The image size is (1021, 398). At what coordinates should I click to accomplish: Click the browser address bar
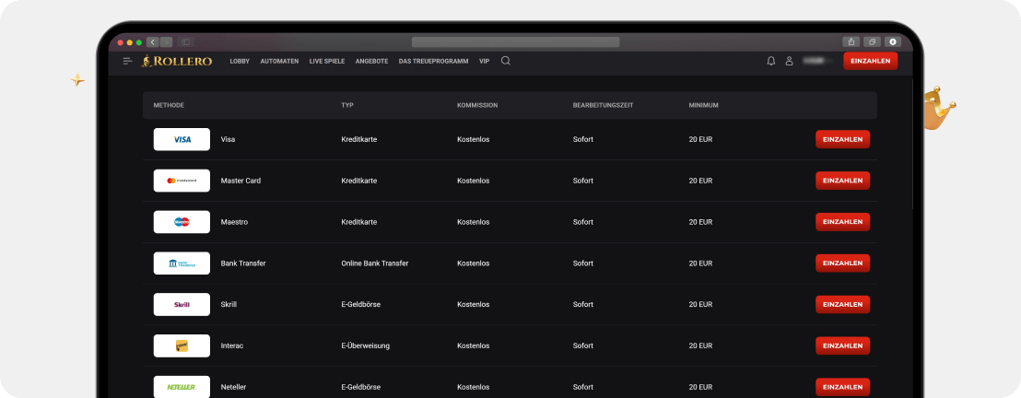515,41
